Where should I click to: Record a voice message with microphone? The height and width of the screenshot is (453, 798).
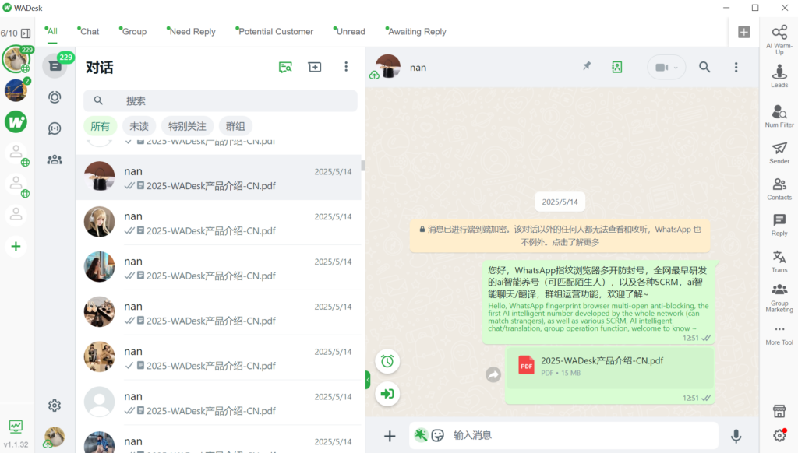(736, 436)
